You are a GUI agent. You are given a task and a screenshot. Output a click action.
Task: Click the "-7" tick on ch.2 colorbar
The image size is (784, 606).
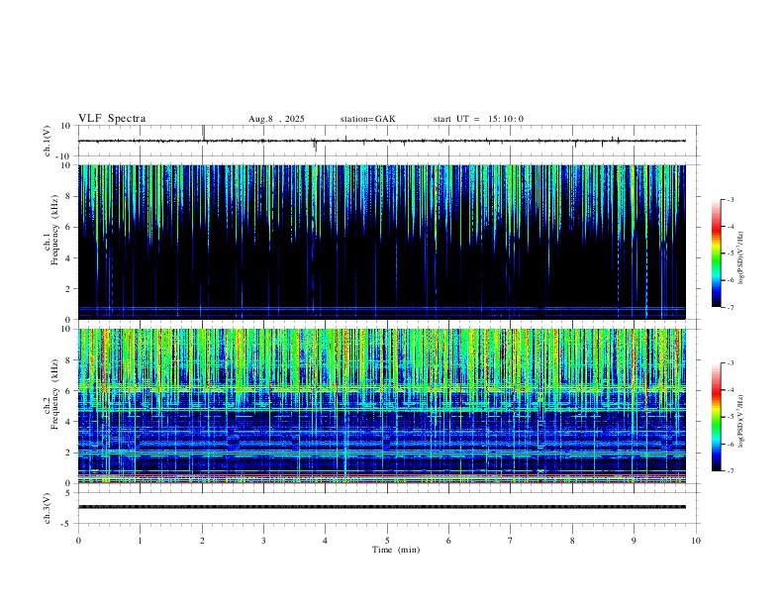coord(730,471)
